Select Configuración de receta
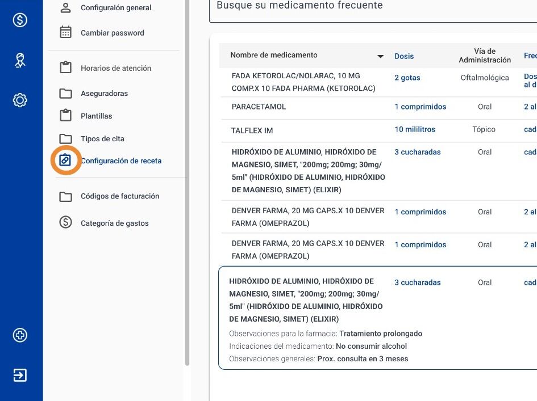 (x=121, y=161)
